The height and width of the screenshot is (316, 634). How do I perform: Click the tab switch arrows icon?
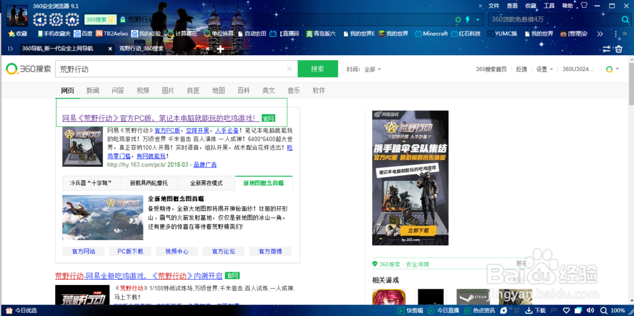pos(606,49)
